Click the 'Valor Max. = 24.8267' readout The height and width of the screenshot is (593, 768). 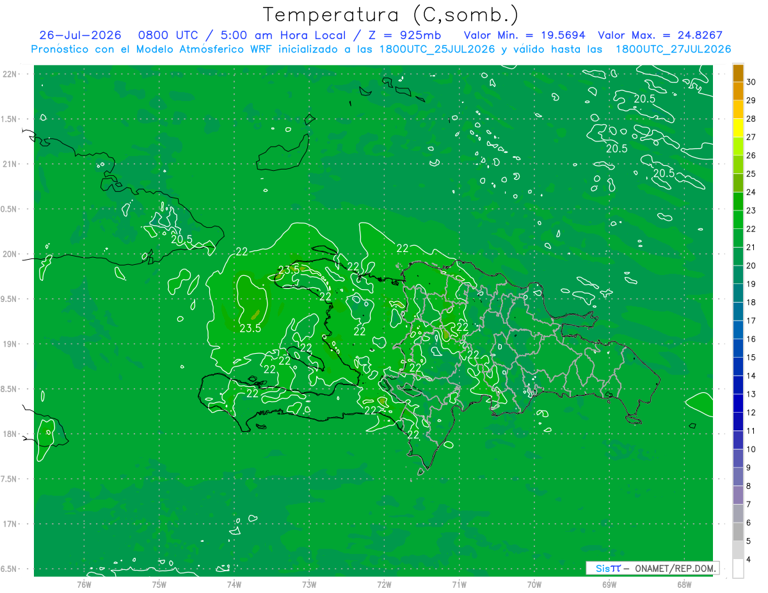(x=660, y=35)
